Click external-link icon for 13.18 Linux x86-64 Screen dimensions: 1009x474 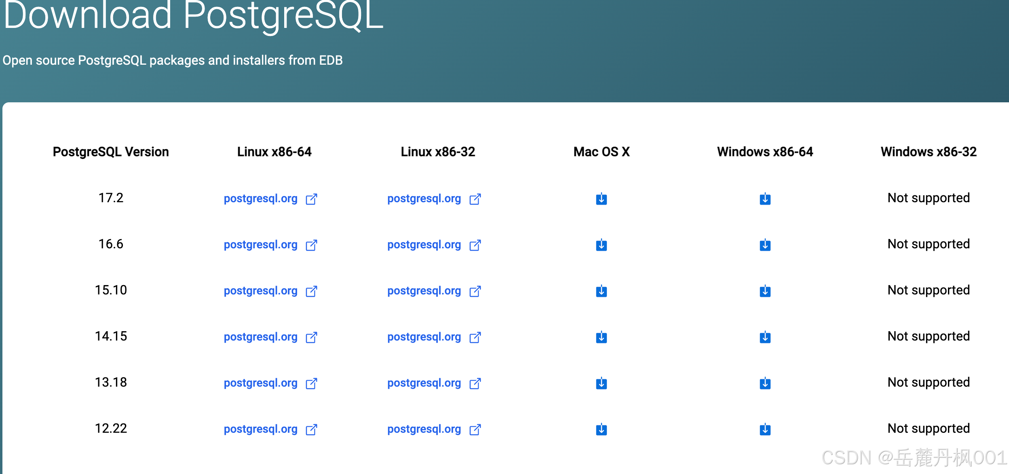point(312,383)
